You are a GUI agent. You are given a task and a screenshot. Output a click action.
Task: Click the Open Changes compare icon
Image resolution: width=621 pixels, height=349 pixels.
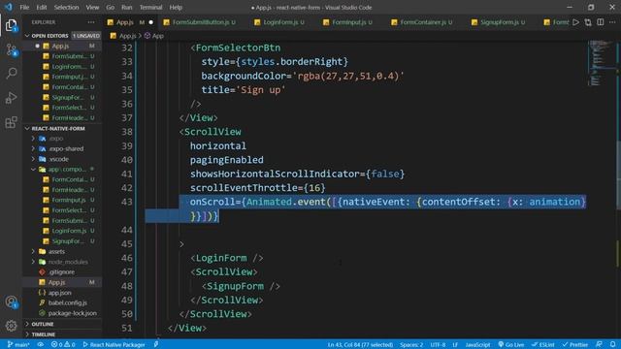(x=588, y=22)
